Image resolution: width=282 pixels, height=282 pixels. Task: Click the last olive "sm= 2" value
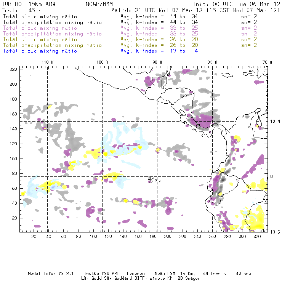click(x=249, y=45)
